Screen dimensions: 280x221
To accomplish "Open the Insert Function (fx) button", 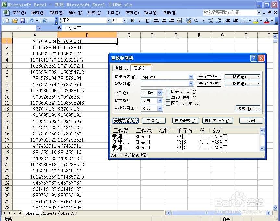I will [x=60, y=28].
